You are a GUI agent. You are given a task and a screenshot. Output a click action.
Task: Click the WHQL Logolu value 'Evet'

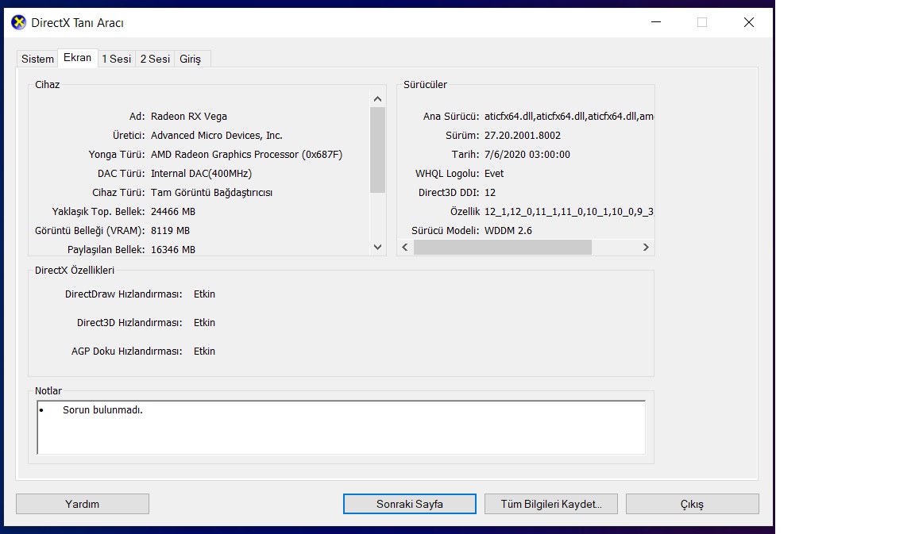(x=494, y=174)
